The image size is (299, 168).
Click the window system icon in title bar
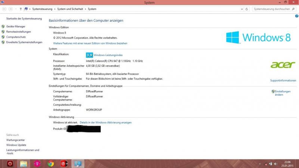pyautogui.click(x=2, y=2)
